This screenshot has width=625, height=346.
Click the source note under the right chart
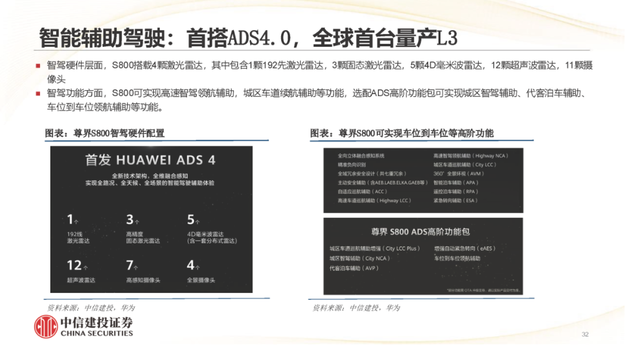pos(356,308)
